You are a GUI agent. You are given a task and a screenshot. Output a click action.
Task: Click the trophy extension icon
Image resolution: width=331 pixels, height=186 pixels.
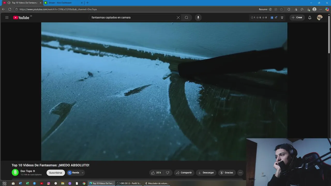coord(282,18)
